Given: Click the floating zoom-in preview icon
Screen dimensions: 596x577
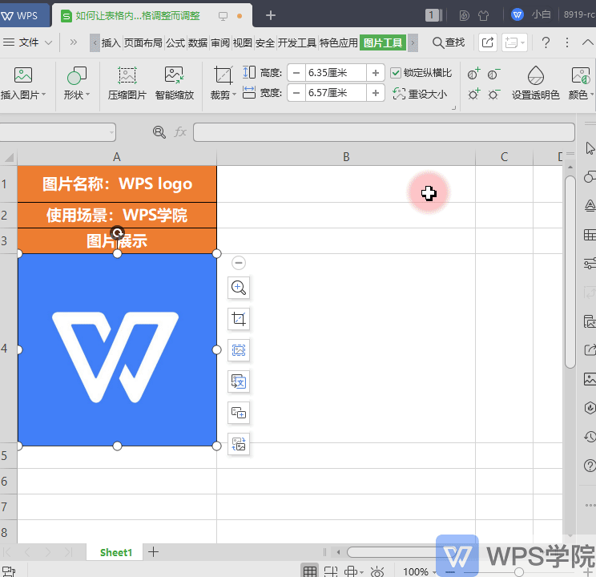Looking at the screenshot, I should point(239,288).
